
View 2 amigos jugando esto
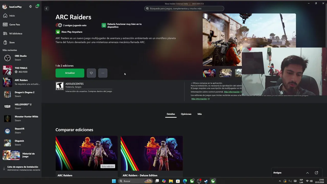[71, 25]
